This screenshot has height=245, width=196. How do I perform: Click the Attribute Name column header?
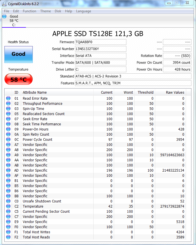point(57,92)
